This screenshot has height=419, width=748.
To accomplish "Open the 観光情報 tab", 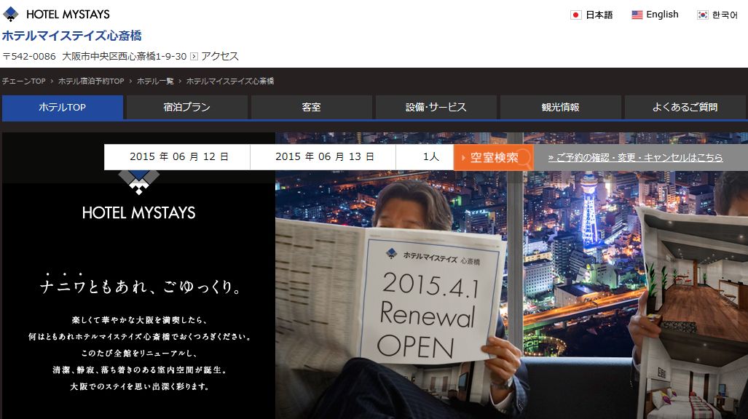I will [561, 107].
